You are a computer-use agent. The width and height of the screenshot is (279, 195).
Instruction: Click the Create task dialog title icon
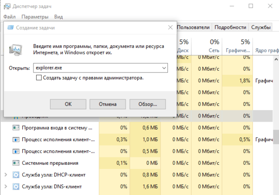pyautogui.click(x=11, y=27)
